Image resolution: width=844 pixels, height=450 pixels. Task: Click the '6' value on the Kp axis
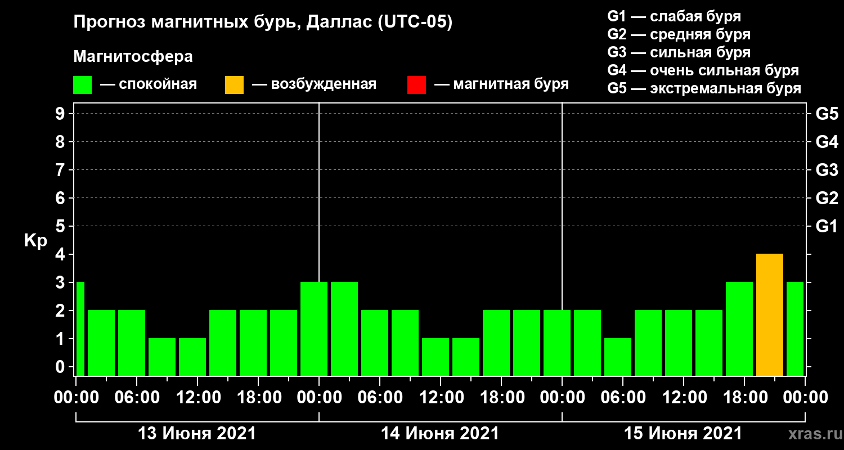(x=61, y=198)
